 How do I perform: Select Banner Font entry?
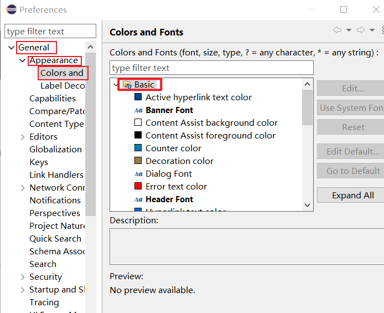pos(169,110)
